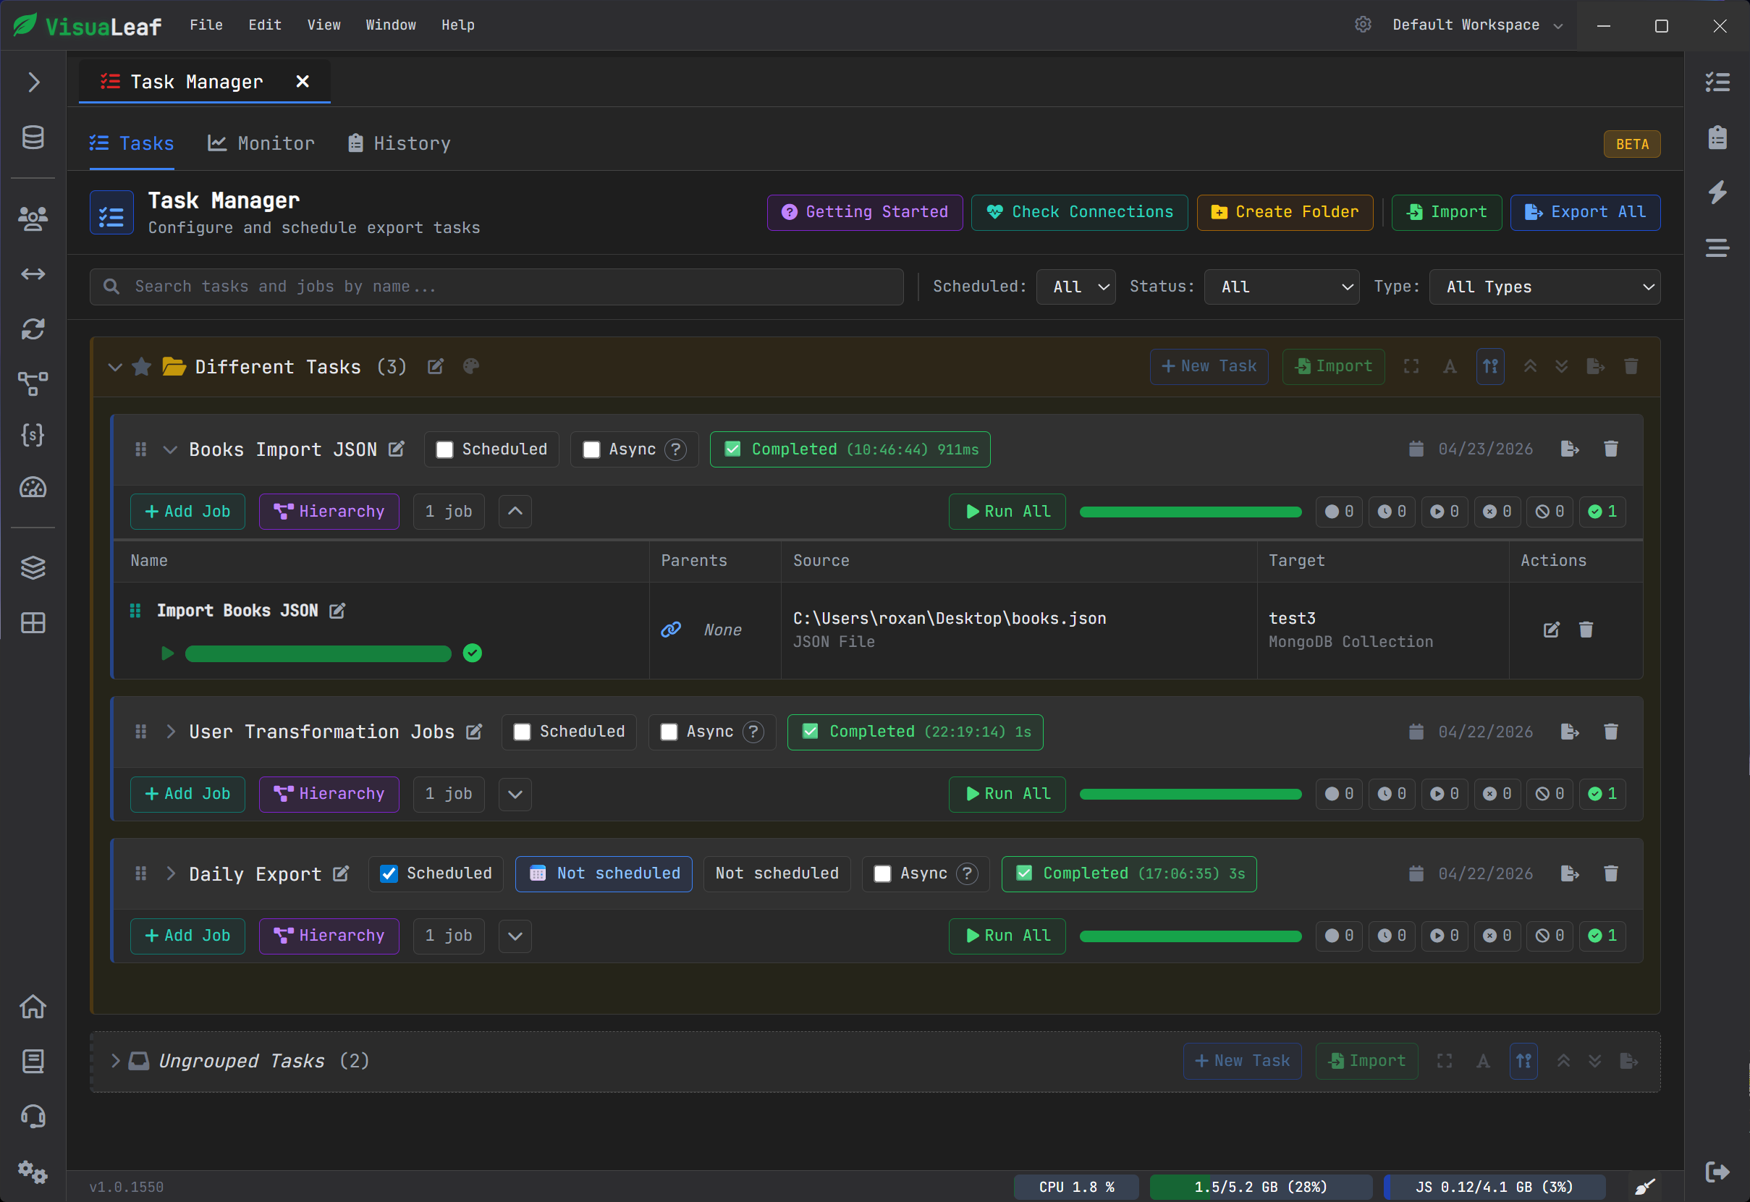Toggle Scheduled checkbox for Books Import JSON
Image resolution: width=1750 pixels, height=1202 pixels.
(444, 449)
